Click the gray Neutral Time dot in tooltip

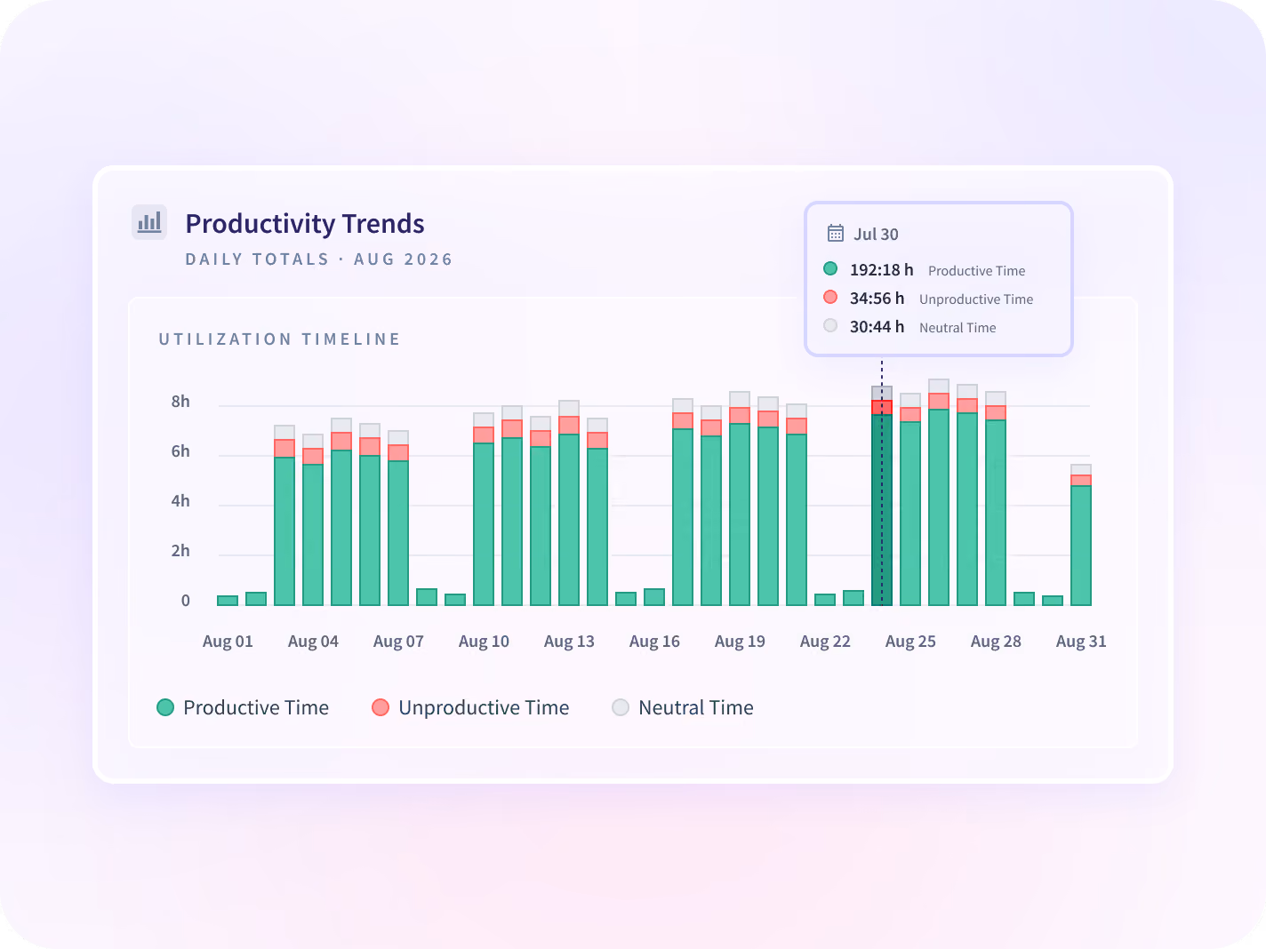click(830, 325)
